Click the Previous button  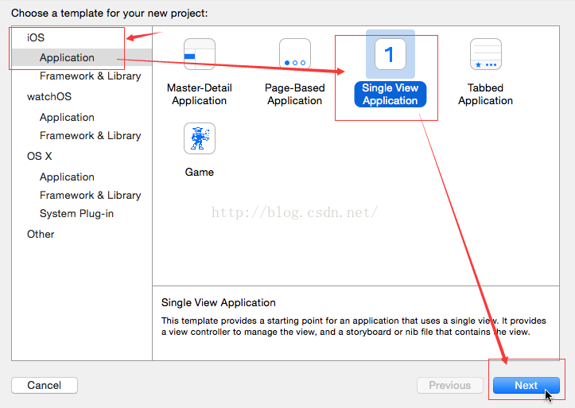coord(450,385)
